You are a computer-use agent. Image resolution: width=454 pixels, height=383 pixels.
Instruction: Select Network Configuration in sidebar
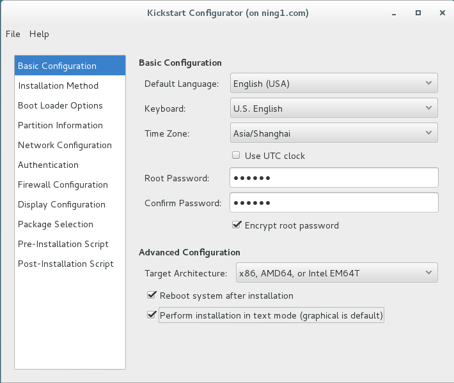pyautogui.click(x=65, y=145)
